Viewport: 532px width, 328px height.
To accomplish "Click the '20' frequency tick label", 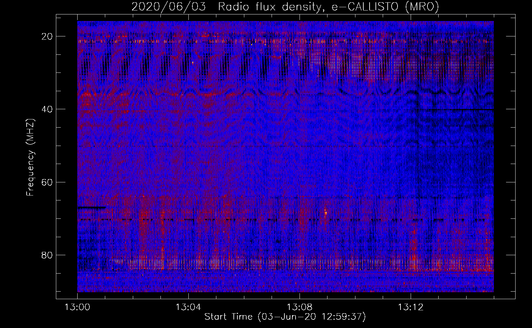I will [47, 36].
